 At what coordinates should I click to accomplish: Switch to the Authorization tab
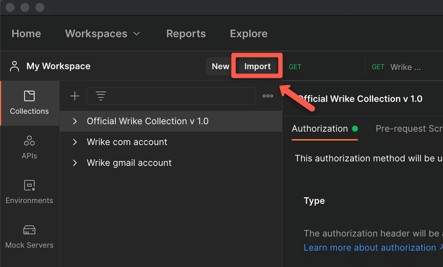(x=320, y=129)
